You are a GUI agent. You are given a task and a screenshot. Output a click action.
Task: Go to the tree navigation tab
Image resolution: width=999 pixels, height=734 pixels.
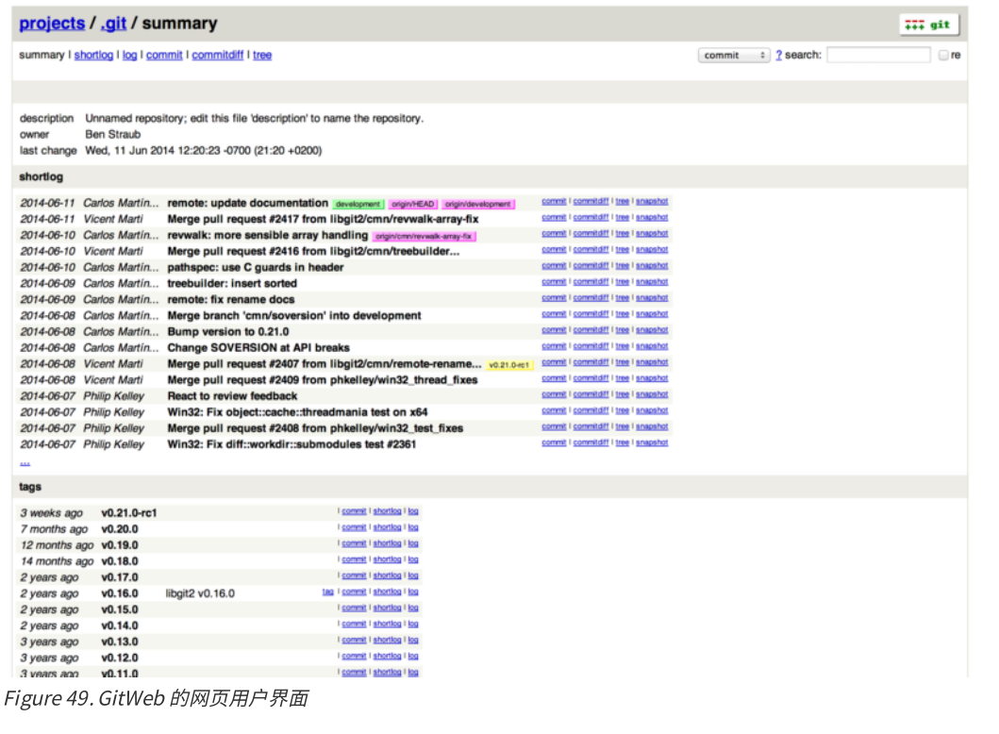[x=262, y=55]
